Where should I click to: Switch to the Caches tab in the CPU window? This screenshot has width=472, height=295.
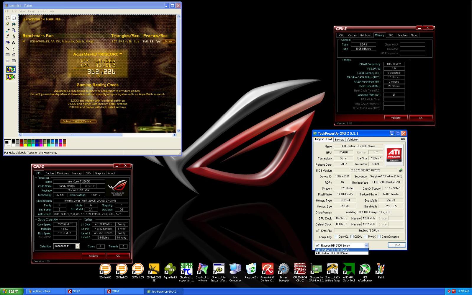[50, 173]
